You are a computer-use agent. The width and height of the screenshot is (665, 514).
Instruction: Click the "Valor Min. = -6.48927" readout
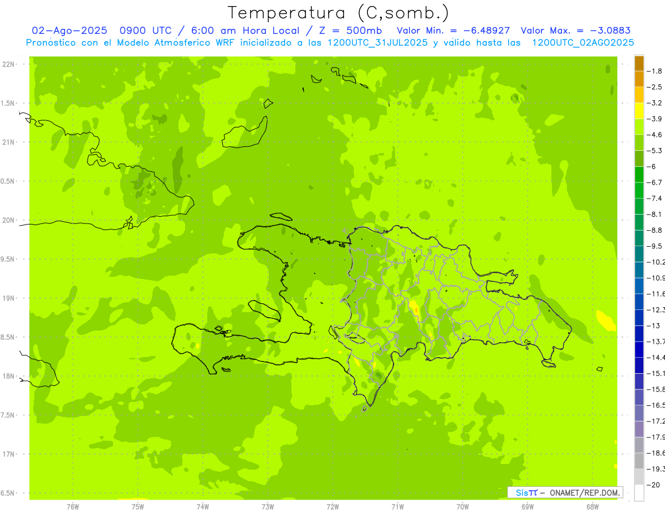click(454, 30)
